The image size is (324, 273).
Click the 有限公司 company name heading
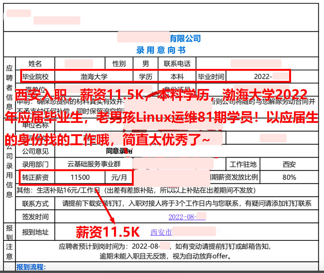coord(185,38)
